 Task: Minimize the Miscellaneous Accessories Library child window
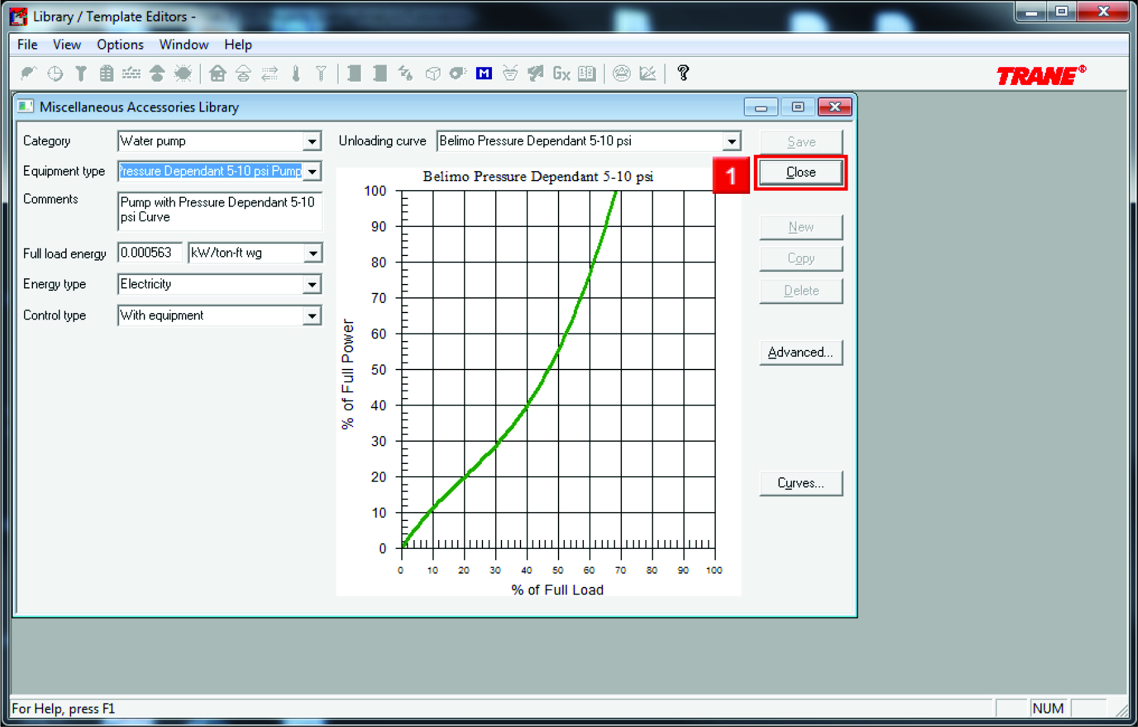pos(761,107)
